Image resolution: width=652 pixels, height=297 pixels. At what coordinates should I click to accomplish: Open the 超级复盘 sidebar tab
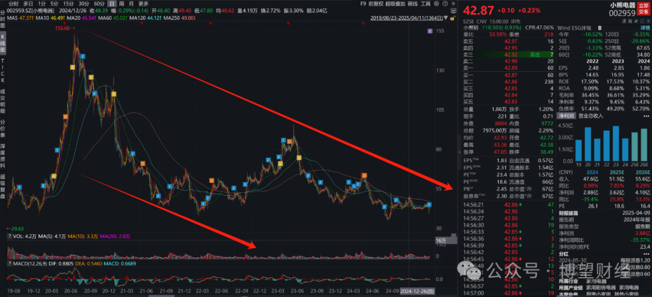coord(3,187)
